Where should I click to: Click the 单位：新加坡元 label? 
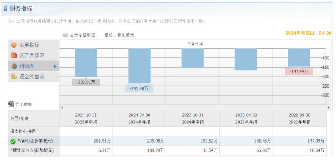pos(119,35)
